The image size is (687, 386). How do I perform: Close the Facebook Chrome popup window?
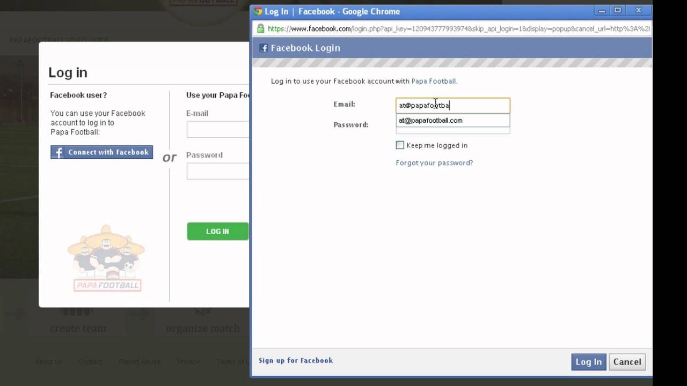[638, 11]
